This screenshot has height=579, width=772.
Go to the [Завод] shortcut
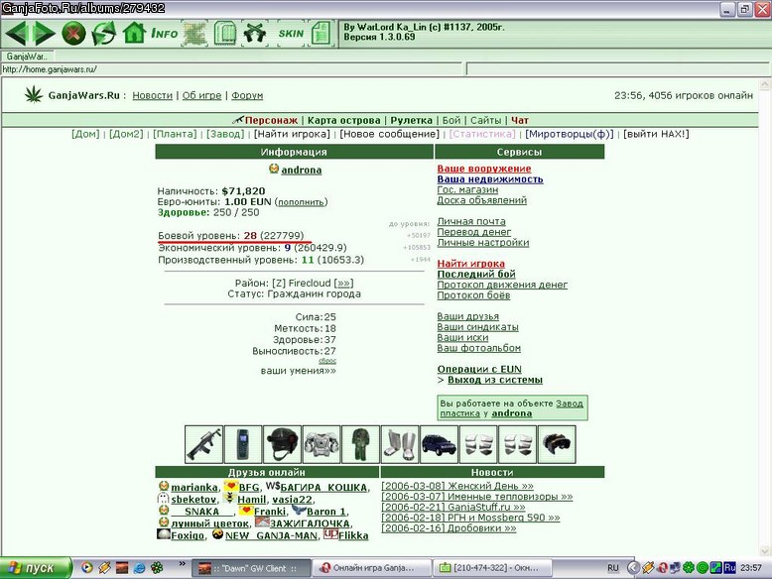225,134
